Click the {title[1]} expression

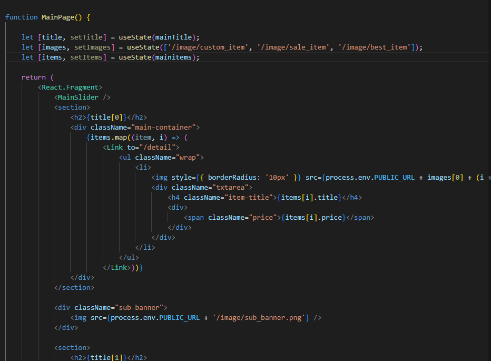tap(106, 357)
